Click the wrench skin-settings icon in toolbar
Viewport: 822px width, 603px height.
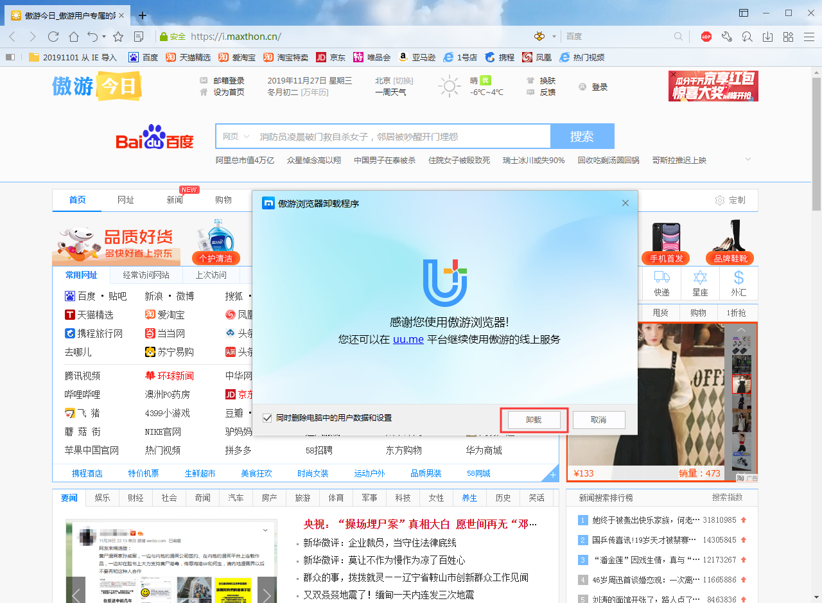point(726,37)
